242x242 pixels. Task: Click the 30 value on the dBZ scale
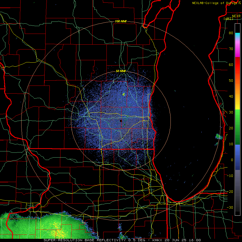(x=231, y=112)
